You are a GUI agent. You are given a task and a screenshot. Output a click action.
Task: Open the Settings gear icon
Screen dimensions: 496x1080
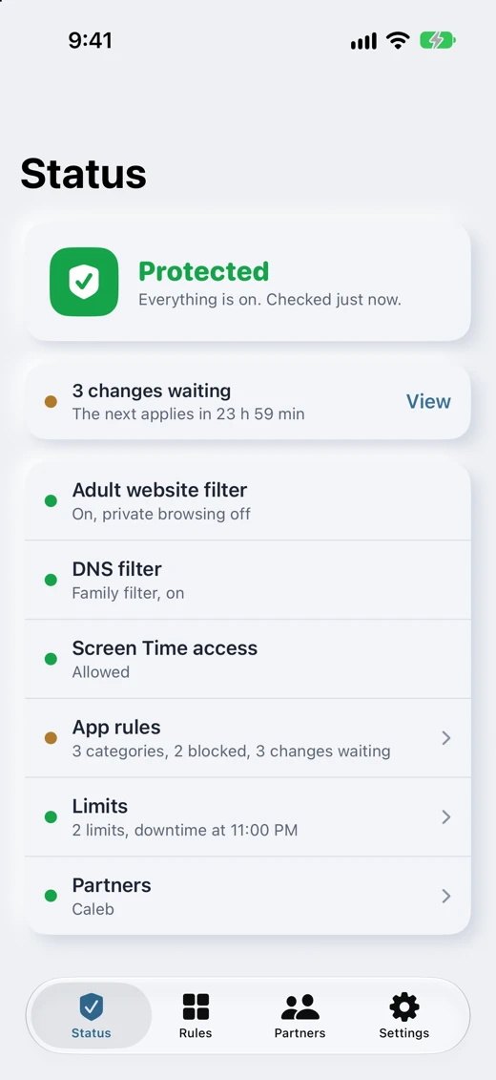403,1006
